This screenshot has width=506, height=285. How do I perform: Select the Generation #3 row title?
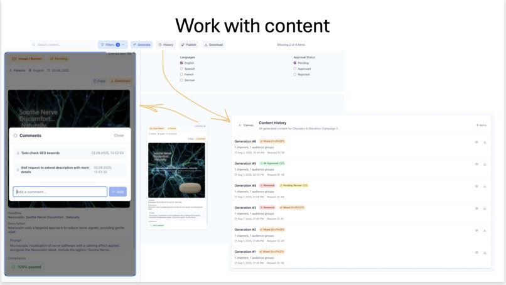coord(245,208)
